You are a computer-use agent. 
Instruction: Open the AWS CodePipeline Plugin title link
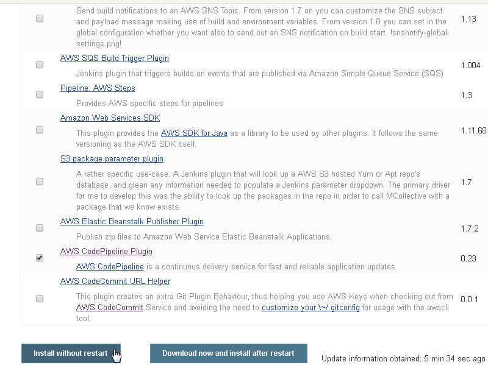(x=106, y=251)
